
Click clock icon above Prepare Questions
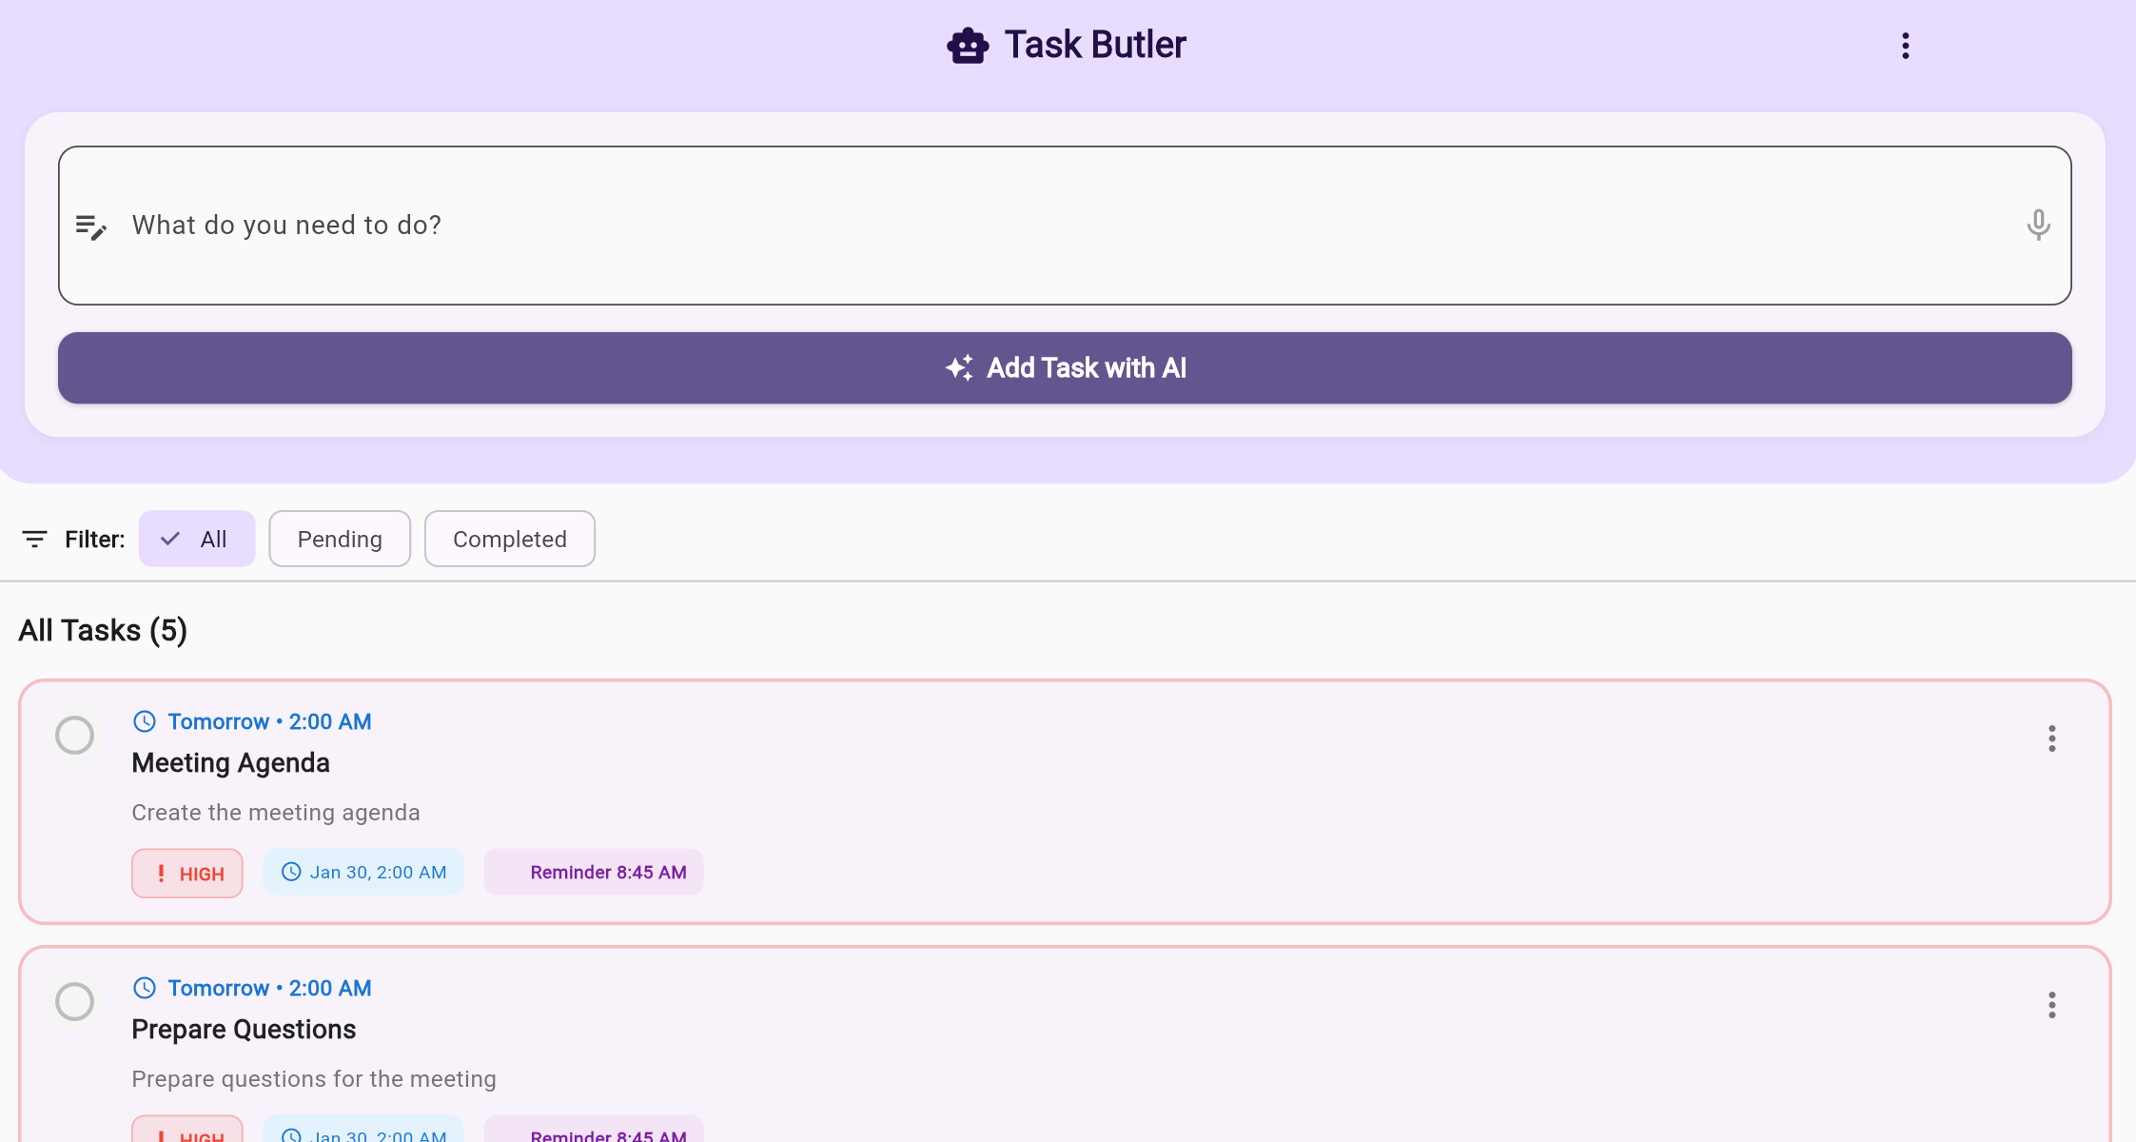[x=145, y=988]
